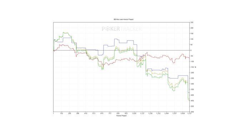Click the 1,332 x-axis tick label
Screen dimensions: 250x140
point(158,113)
